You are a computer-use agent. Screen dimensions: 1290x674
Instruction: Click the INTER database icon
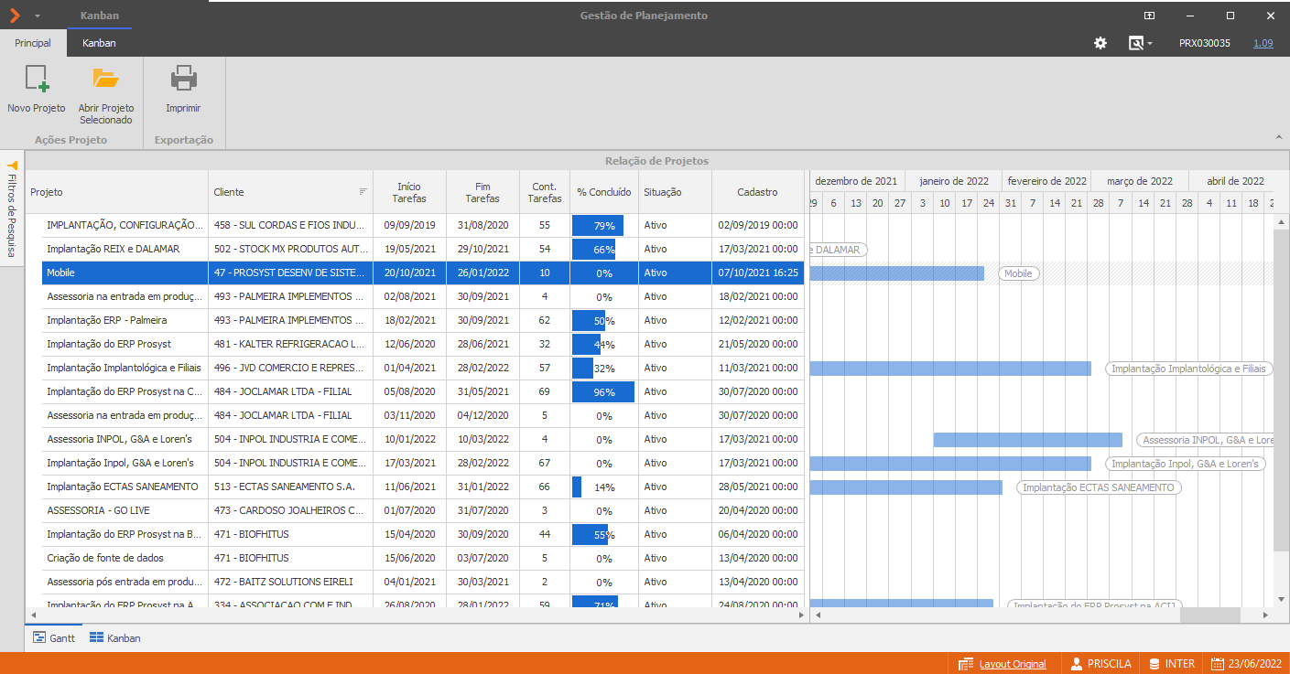[1155, 664]
